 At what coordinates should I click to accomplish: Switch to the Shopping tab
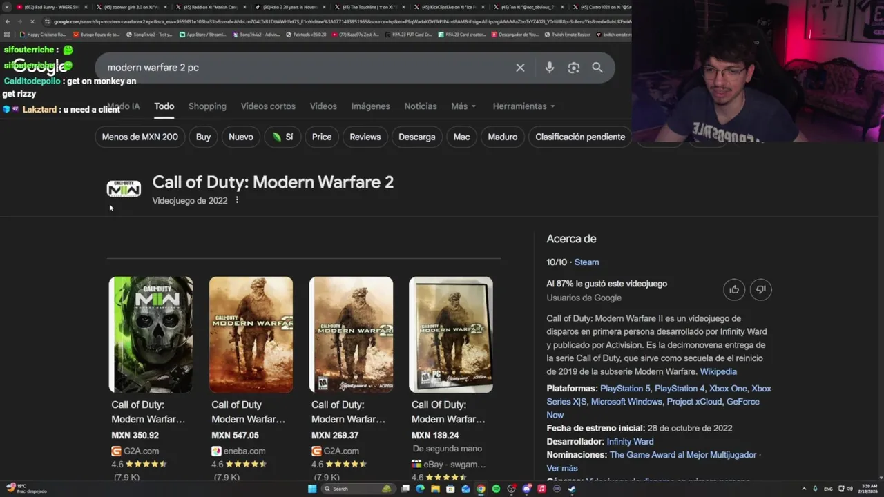click(x=207, y=106)
